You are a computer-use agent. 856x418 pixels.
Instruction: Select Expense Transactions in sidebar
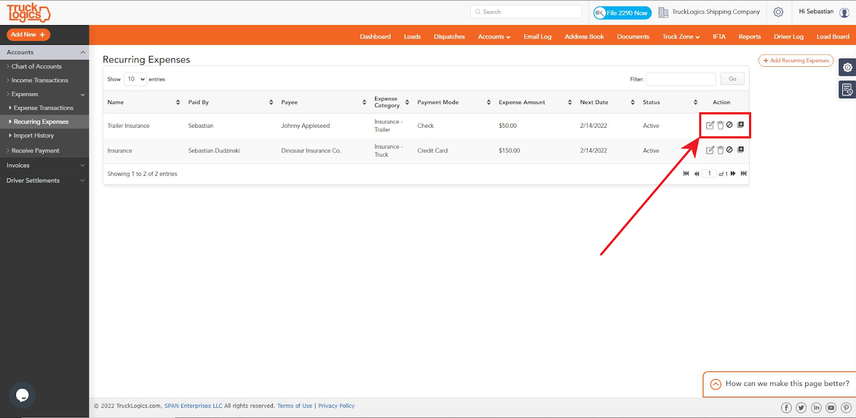point(44,109)
